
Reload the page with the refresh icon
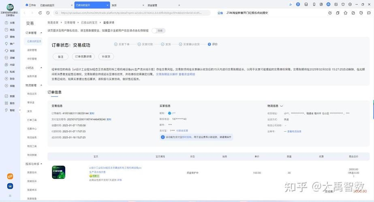[40, 13]
